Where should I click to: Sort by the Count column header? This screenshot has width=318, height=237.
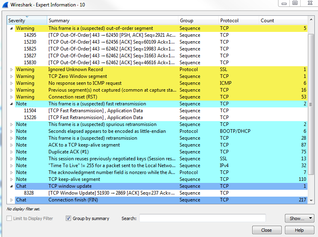pyautogui.click(x=283, y=21)
